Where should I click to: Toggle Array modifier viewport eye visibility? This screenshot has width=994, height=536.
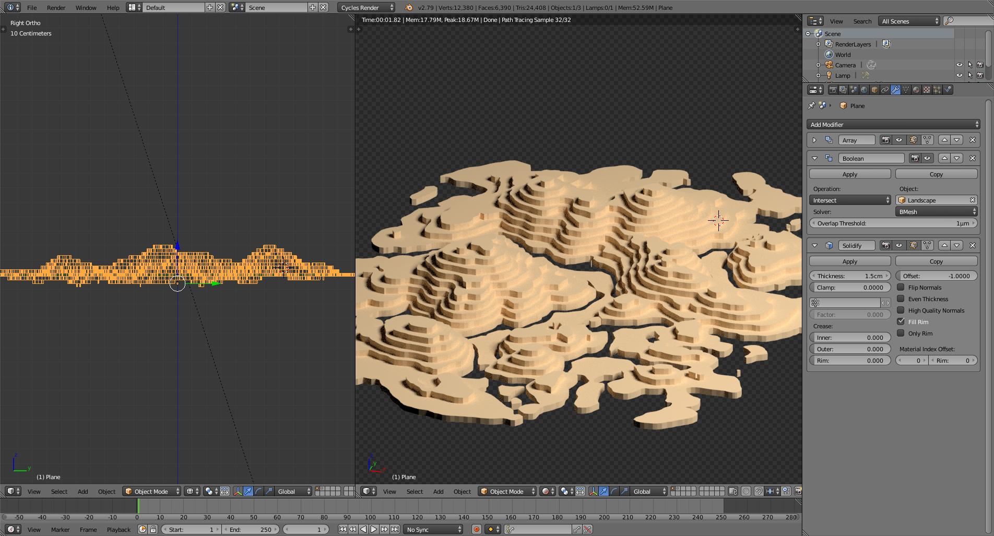pos(899,140)
